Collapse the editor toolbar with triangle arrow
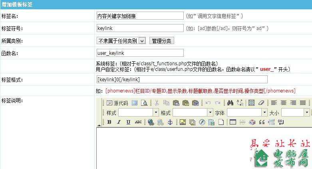The width and height of the screenshot is (312, 169). pyautogui.click(x=99, y=125)
